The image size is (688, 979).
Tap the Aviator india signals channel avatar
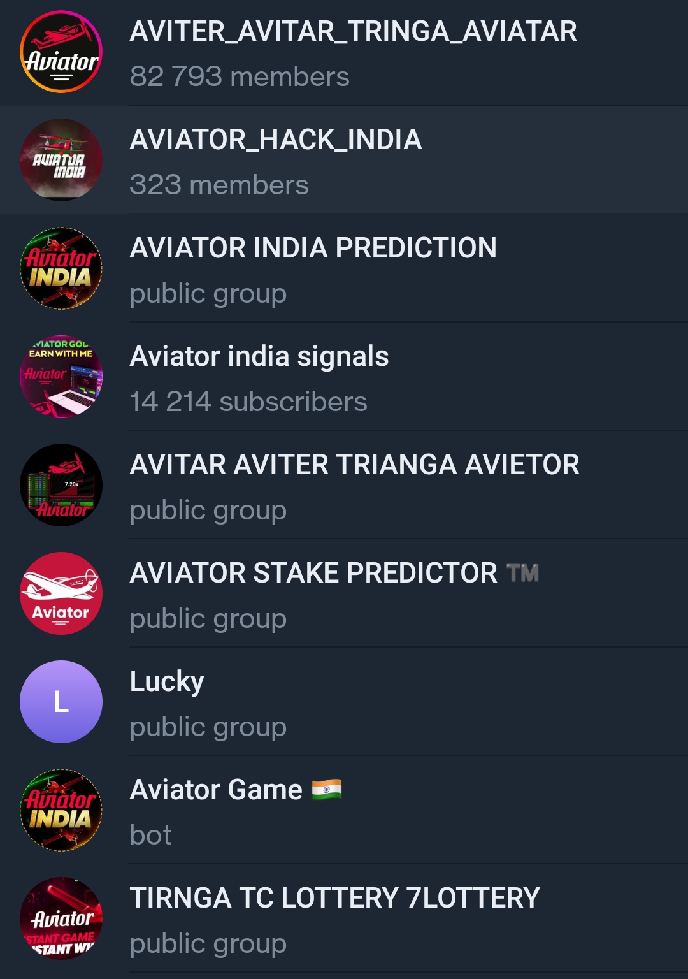pos(61,377)
